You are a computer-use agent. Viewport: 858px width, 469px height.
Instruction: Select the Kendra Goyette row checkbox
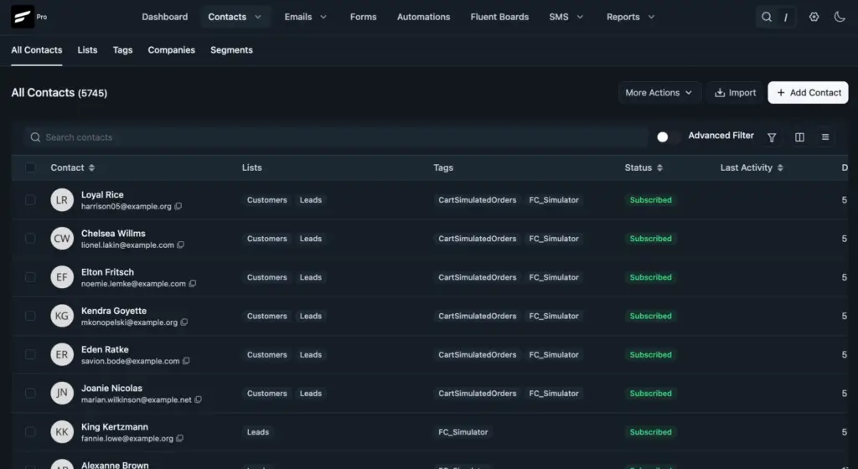(30, 316)
